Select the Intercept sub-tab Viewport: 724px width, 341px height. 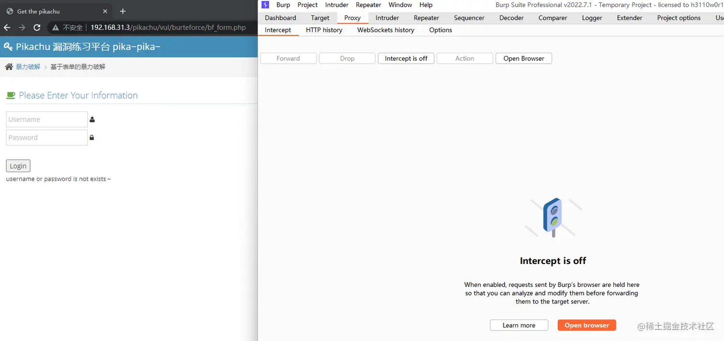278,30
